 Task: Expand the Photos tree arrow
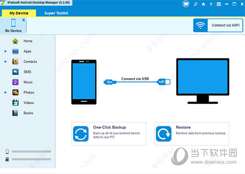(x=6, y=93)
